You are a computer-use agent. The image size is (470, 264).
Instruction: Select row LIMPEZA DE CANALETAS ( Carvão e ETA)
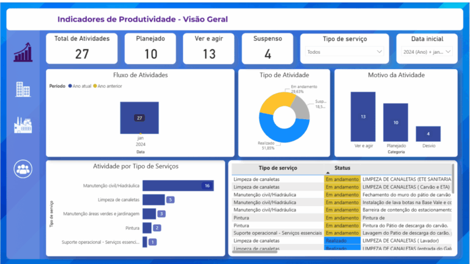pyautogui.click(x=341, y=187)
